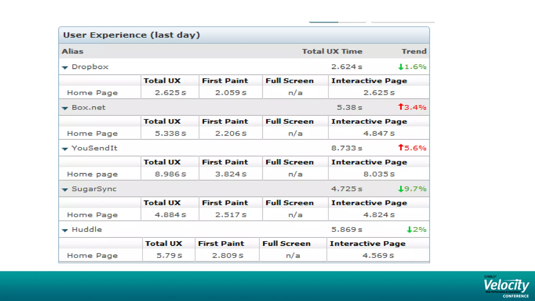This screenshot has height=301, width=535.
Task: Click Huddle green down trend arrow
Action: 409,230
